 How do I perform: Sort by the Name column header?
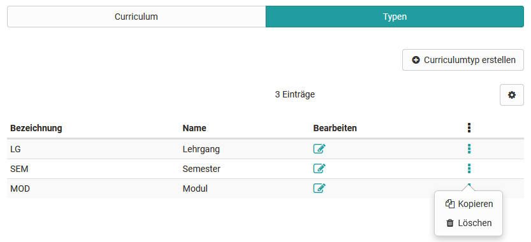[x=194, y=128]
